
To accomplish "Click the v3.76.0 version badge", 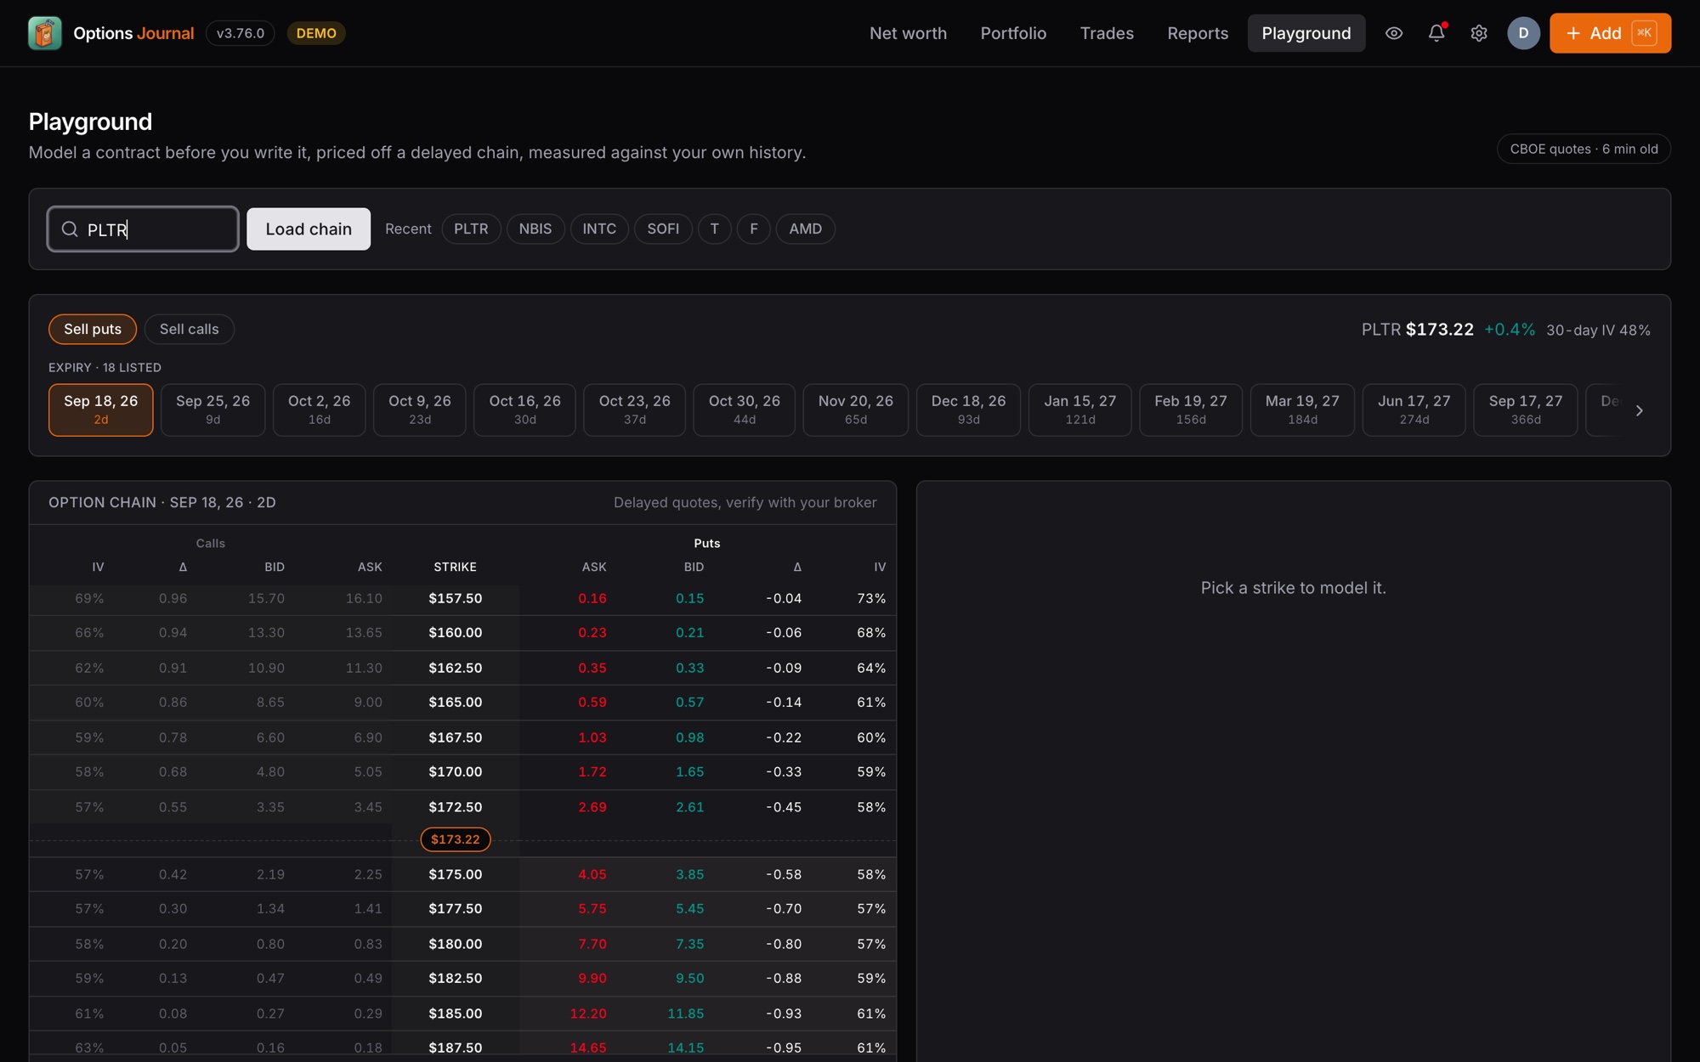I will click(x=241, y=33).
